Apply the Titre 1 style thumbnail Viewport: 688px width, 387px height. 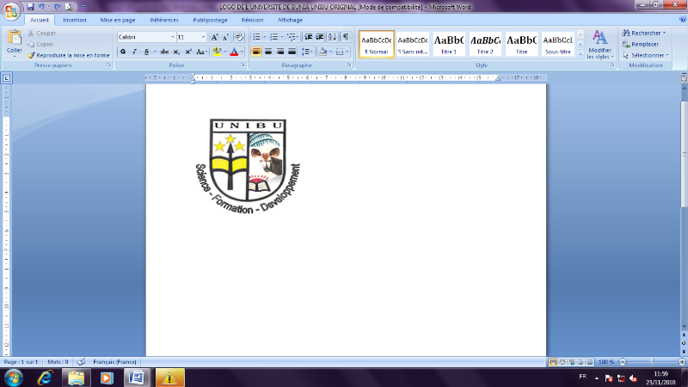pos(449,44)
